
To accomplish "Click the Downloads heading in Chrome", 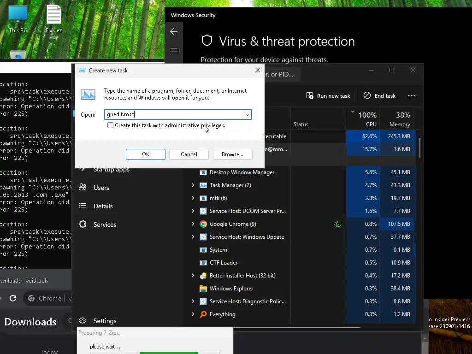I will coord(30,322).
